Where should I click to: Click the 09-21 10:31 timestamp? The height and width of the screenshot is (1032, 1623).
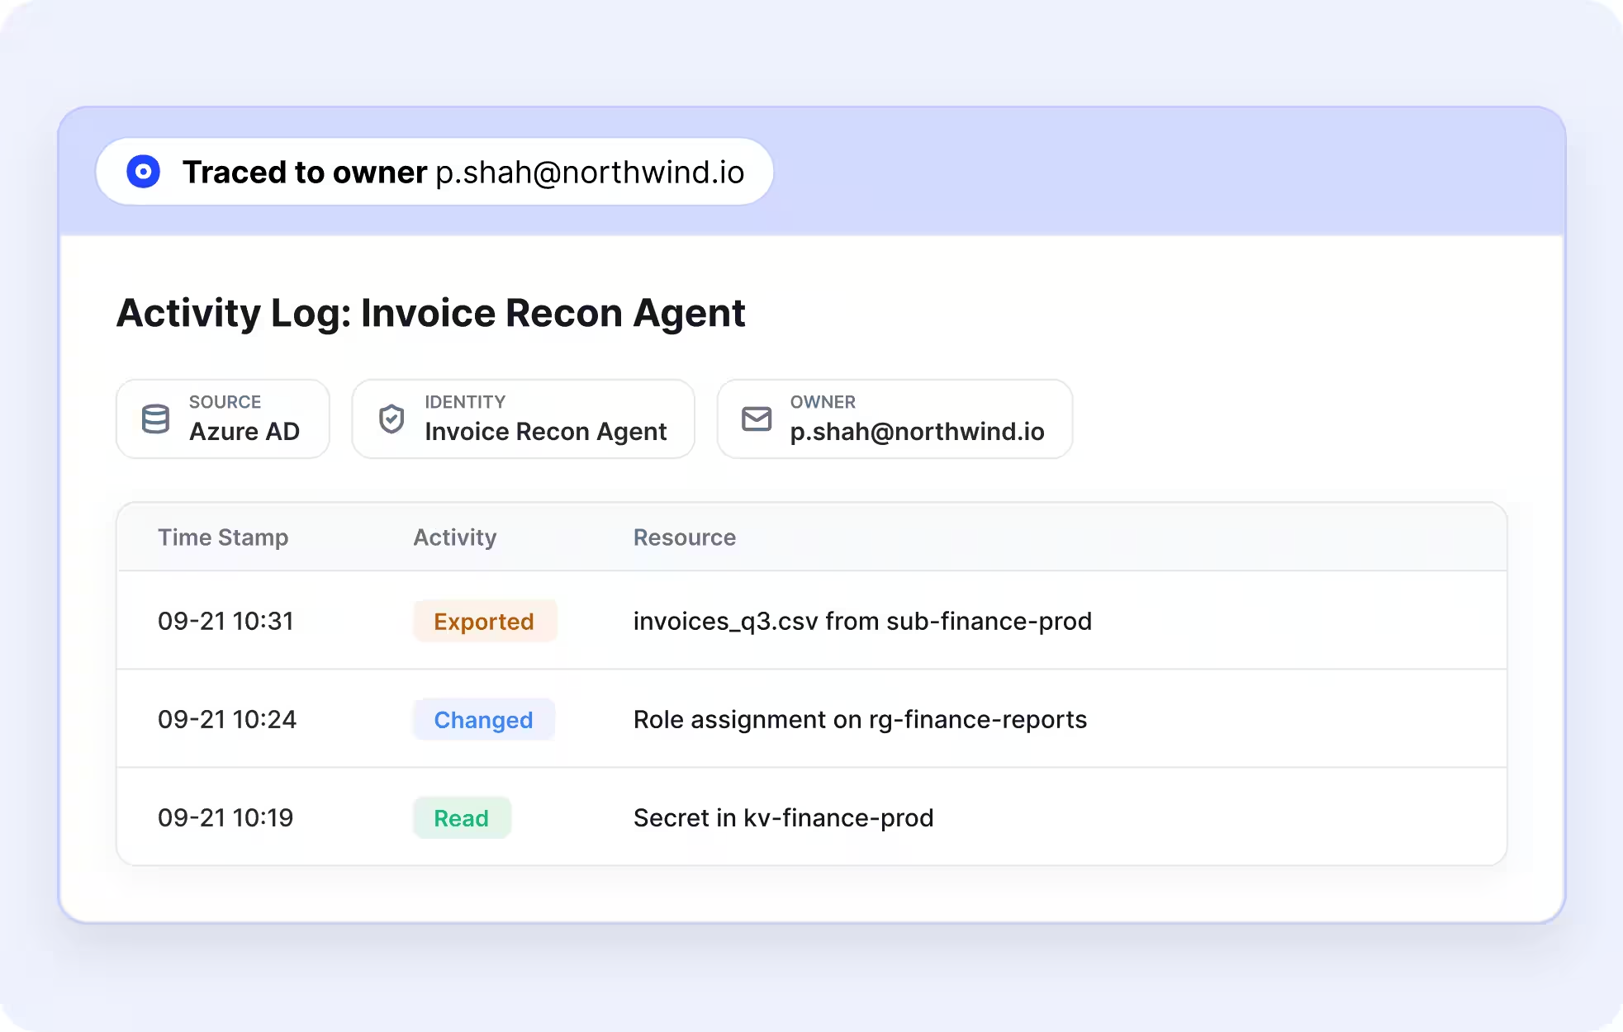pyautogui.click(x=225, y=621)
